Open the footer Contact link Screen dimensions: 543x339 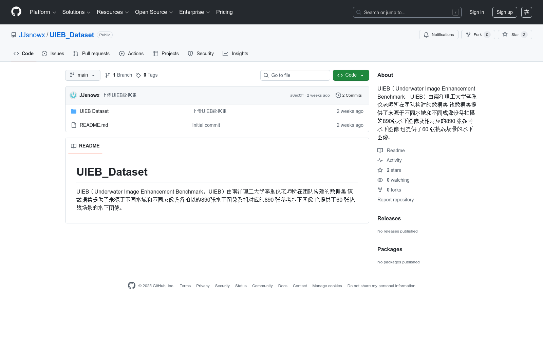[x=300, y=286]
